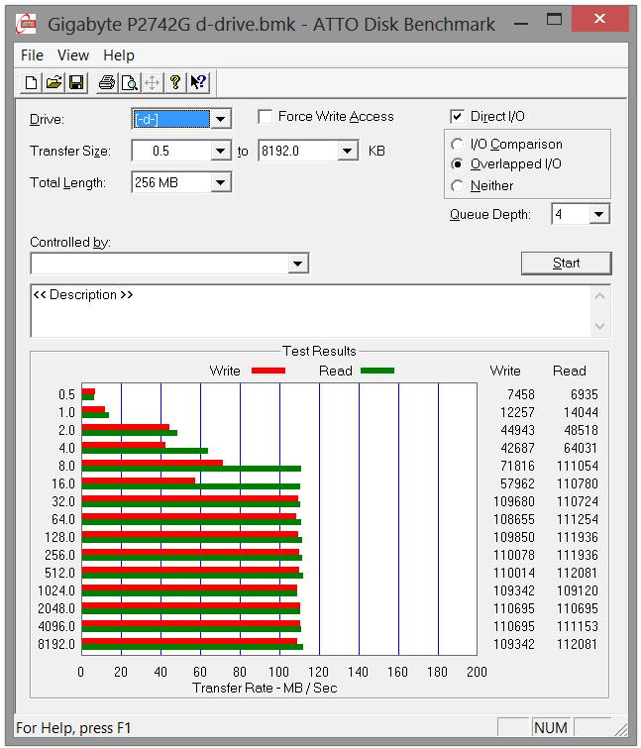Open the Help menu
Screen dimensions: 641x748
[119, 55]
